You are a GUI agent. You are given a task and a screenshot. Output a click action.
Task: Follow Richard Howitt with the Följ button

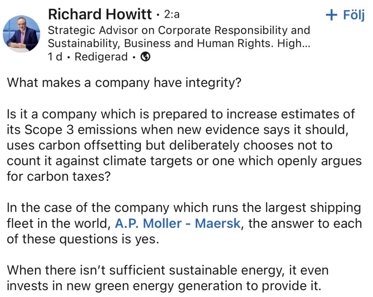coord(345,15)
